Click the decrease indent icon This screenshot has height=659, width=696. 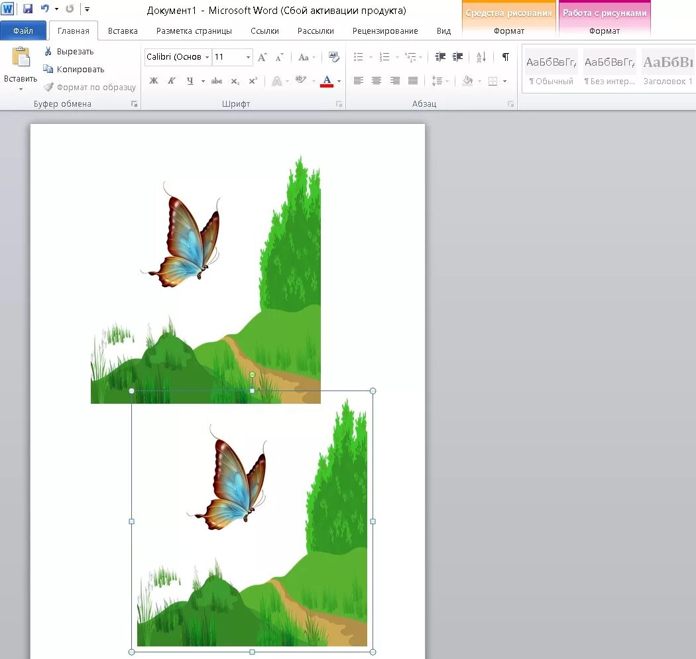click(x=440, y=57)
